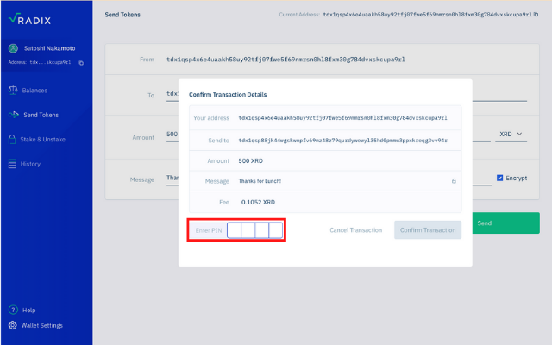Focus the third PIN digit box
The width and height of the screenshot is (552, 345).
pos(261,230)
